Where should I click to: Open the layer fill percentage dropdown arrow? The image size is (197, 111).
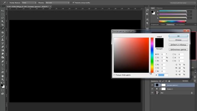(195, 81)
